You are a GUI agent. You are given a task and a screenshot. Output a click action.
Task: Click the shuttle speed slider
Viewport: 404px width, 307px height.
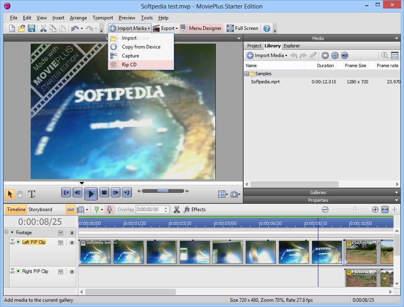pyautogui.click(x=163, y=191)
